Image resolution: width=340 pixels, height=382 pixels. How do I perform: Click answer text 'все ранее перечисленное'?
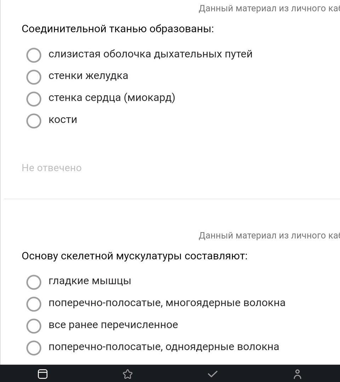coord(113,325)
